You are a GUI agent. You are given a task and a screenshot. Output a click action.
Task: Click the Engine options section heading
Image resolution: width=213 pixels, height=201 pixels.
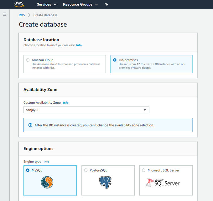point(39,148)
